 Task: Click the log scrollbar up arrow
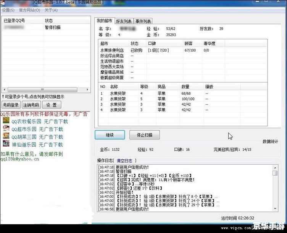click(275, 167)
